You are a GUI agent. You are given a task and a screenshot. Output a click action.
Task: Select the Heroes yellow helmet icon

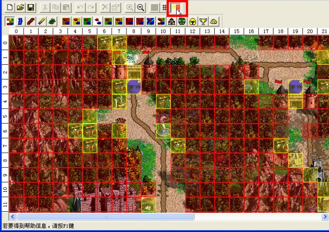pos(193,21)
